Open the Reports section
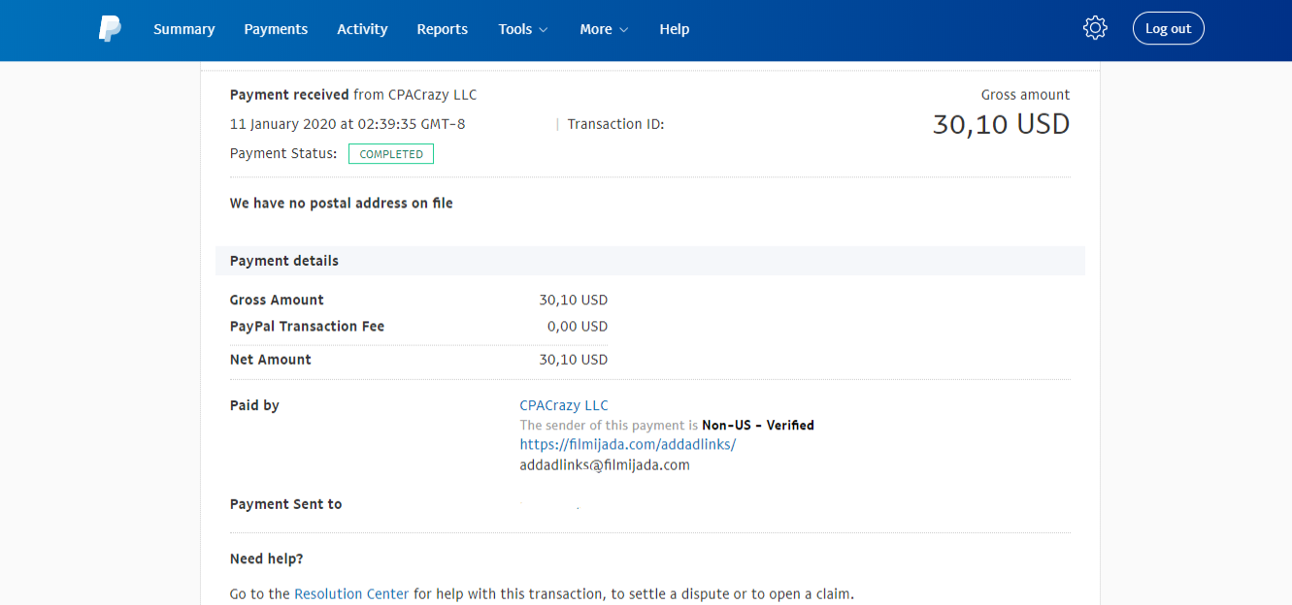 [x=442, y=29]
